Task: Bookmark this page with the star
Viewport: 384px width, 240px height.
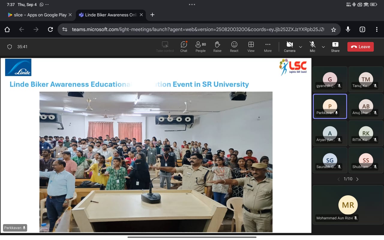Action: click(x=333, y=29)
